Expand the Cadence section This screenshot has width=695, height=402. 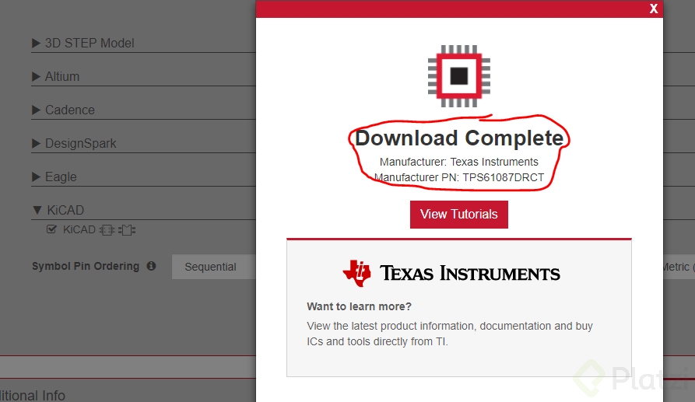63,110
